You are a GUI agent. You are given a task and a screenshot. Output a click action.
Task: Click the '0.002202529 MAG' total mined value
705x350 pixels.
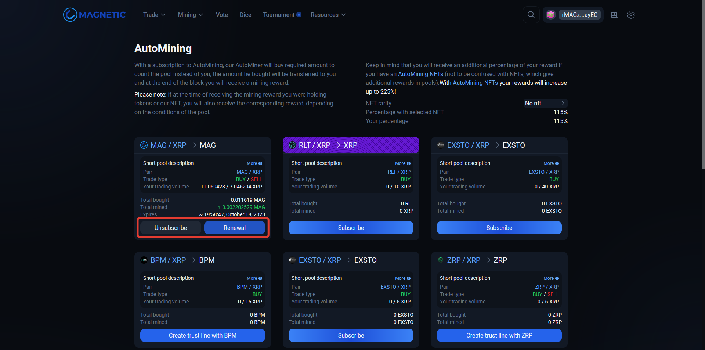(243, 207)
